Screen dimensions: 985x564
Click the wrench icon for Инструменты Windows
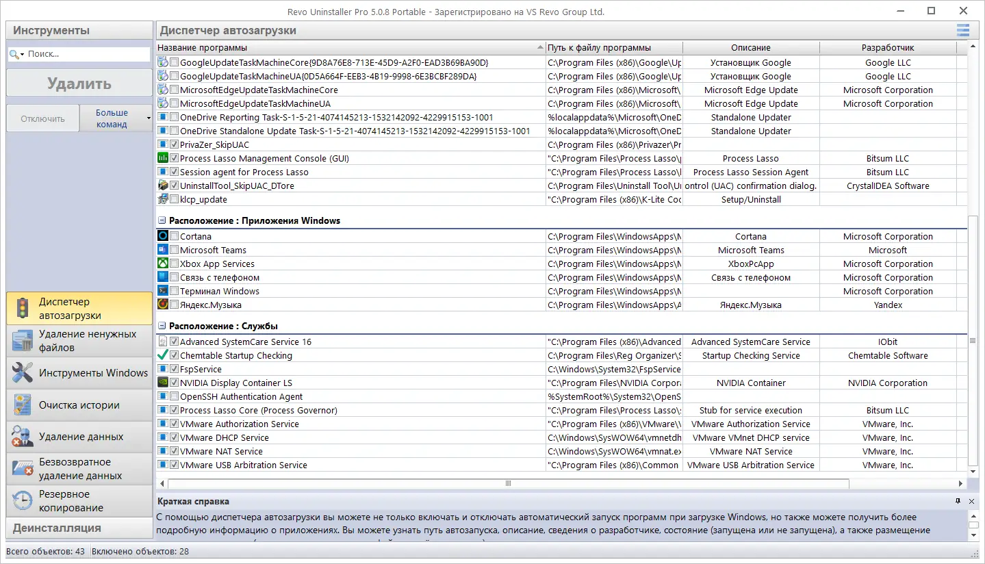pyautogui.click(x=23, y=373)
